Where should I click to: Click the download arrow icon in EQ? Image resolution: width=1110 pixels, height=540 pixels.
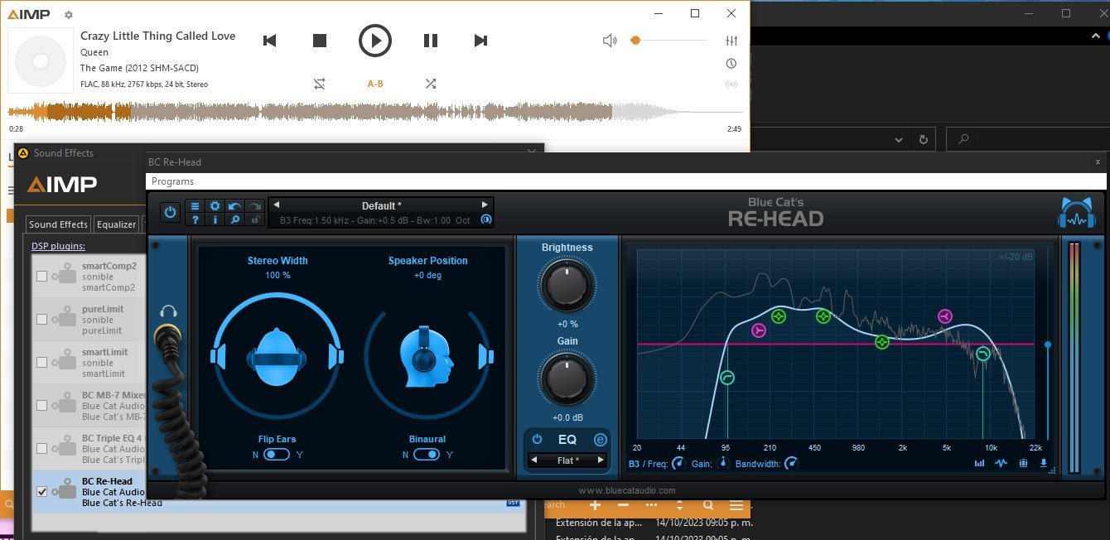click(x=1043, y=463)
